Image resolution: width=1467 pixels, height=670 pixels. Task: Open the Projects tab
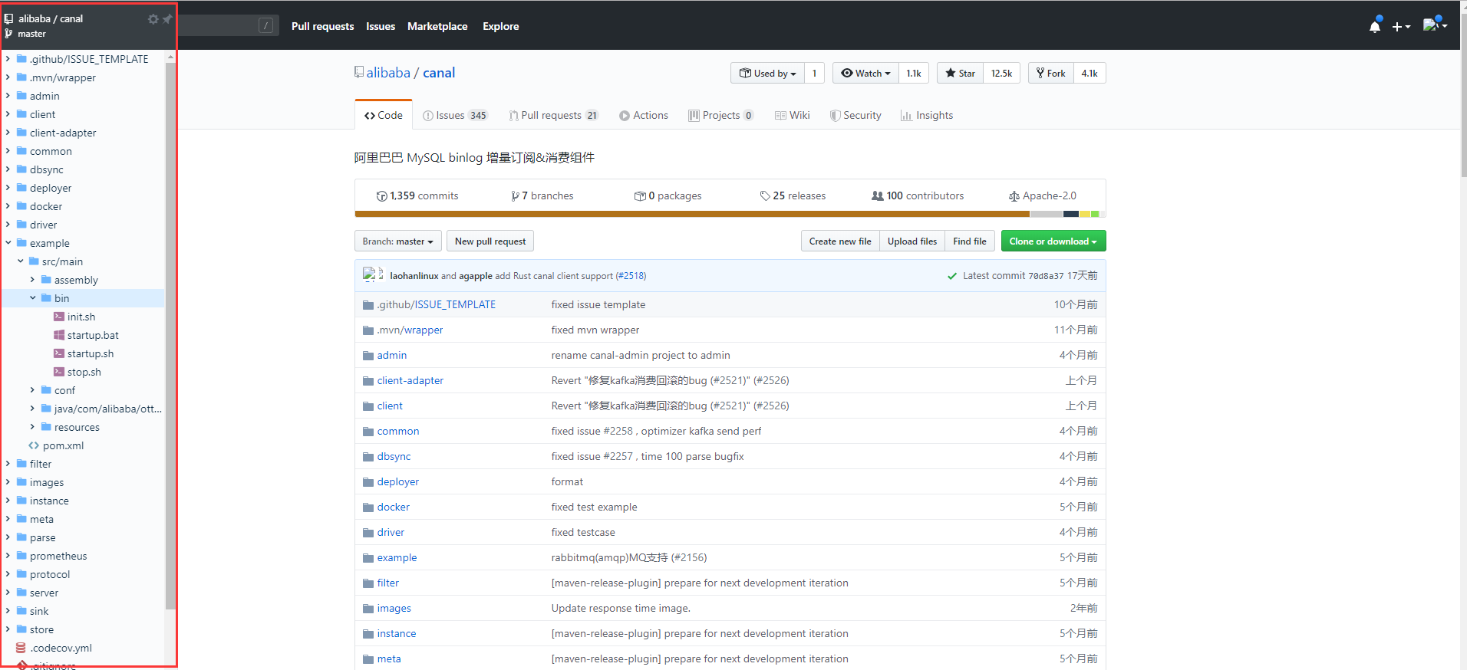pos(721,115)
